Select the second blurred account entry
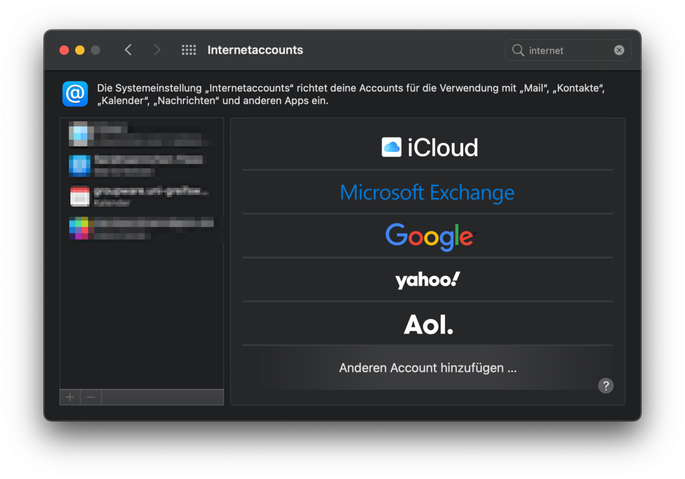The image size is (685, 479). [x=141, y=165]
